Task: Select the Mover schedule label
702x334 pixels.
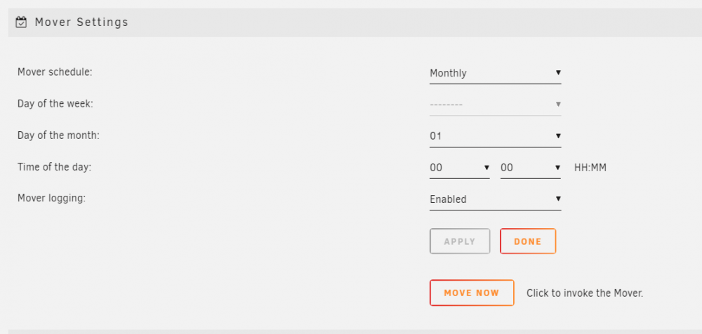Action: (55, 72)
